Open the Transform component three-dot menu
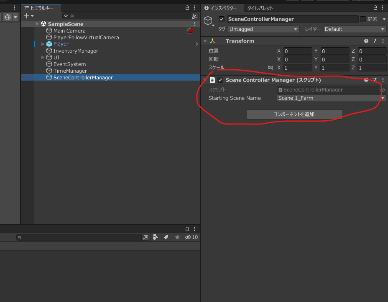 point(383,41)
